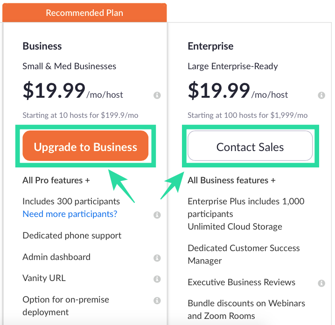Click info icon beside Enterprise $19.99 price
Image resolution: width=335 pixels, height=325 pixels.
(x=321, y=95)
